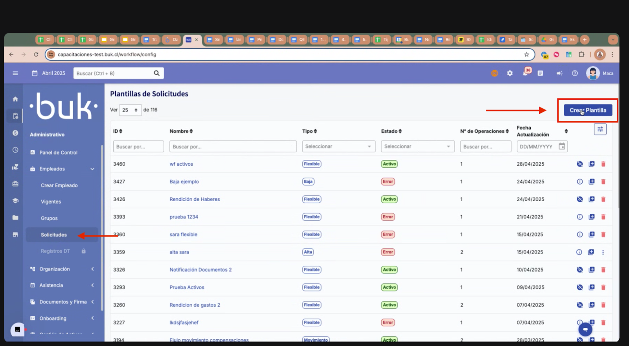Open column filter settings icon
The image size is (629, 346).
(x=600, y=129)
